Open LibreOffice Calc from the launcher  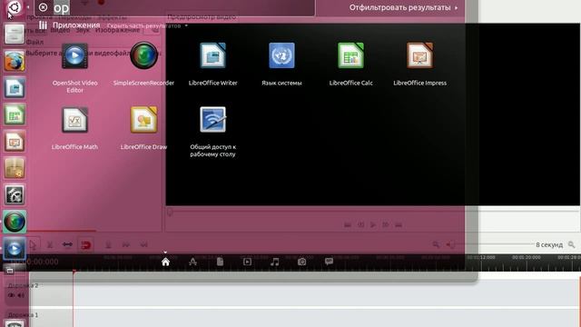click(15, 114)
